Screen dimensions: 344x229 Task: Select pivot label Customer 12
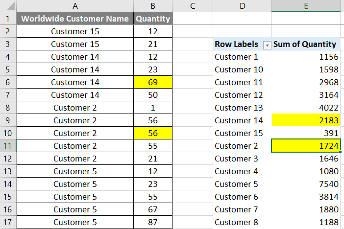242,95
